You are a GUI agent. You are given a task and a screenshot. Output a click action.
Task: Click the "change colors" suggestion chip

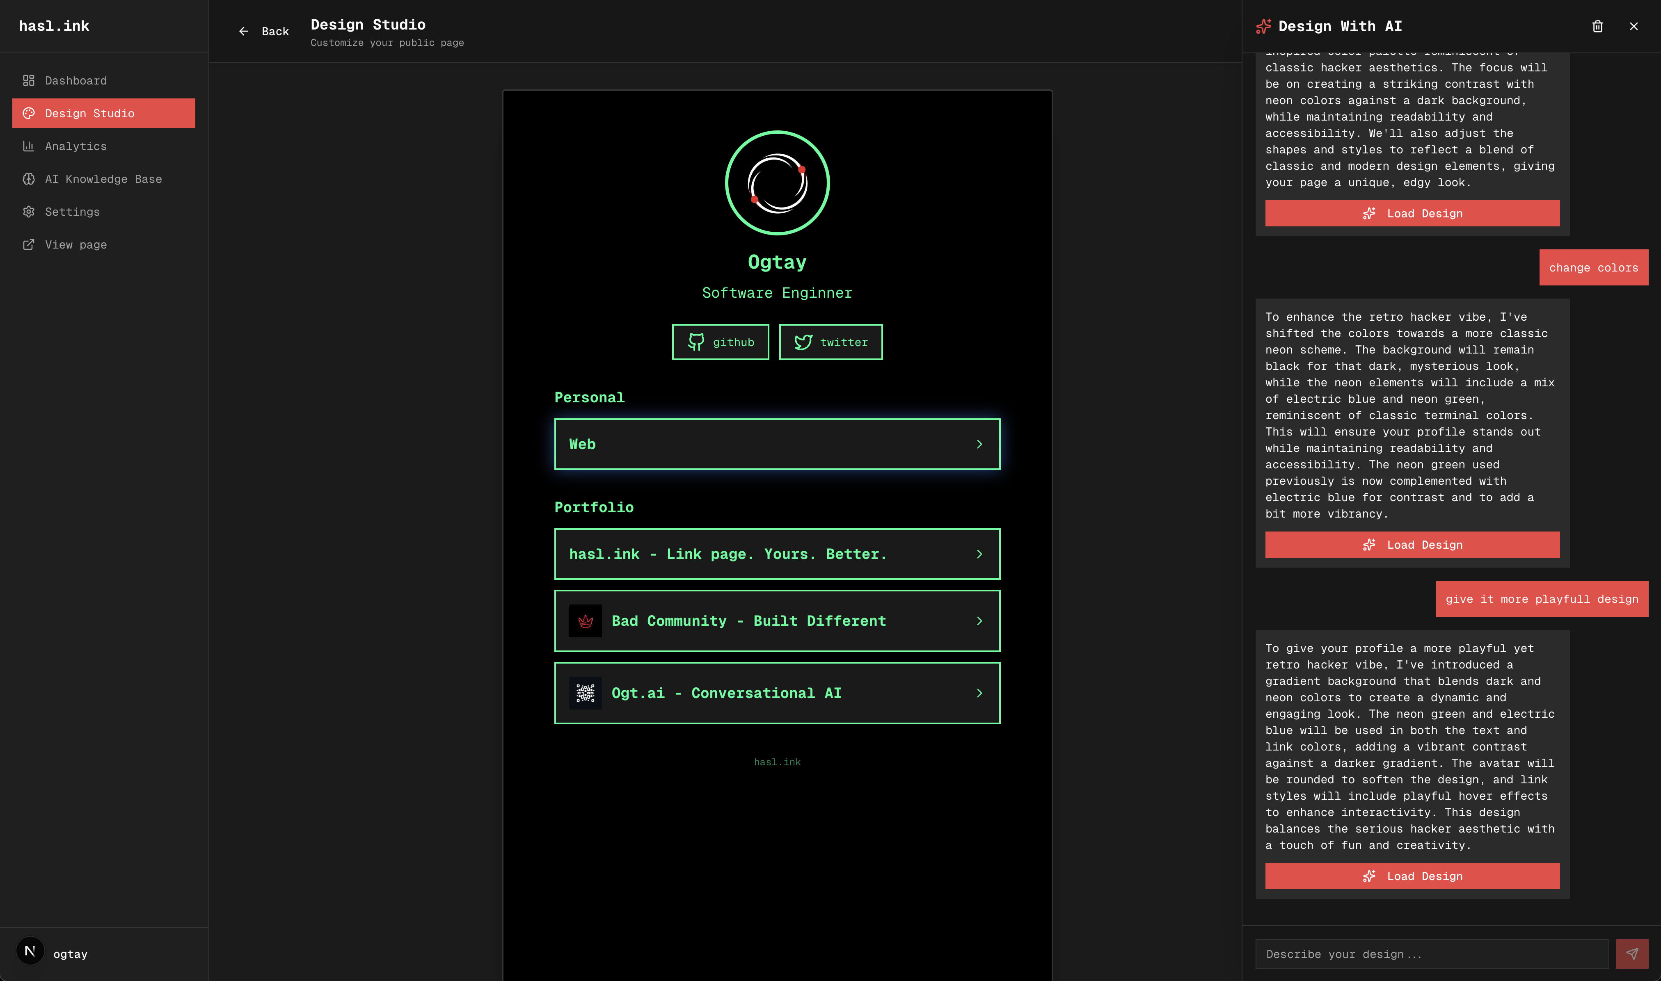(1594, 267)
